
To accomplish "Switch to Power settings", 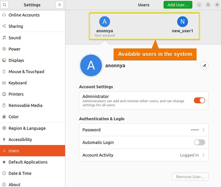I will pos(33,49).
